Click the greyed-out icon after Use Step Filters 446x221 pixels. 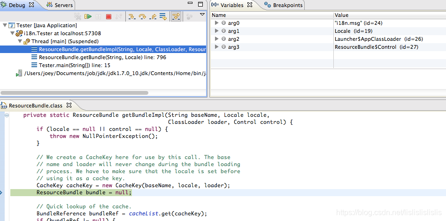click(x=189, y=17)
